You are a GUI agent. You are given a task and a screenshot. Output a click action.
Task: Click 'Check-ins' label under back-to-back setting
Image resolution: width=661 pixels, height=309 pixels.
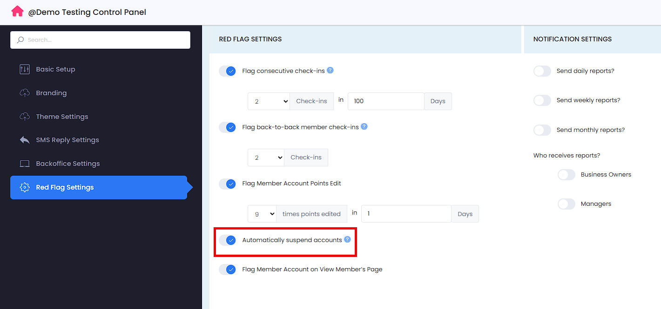306,158
